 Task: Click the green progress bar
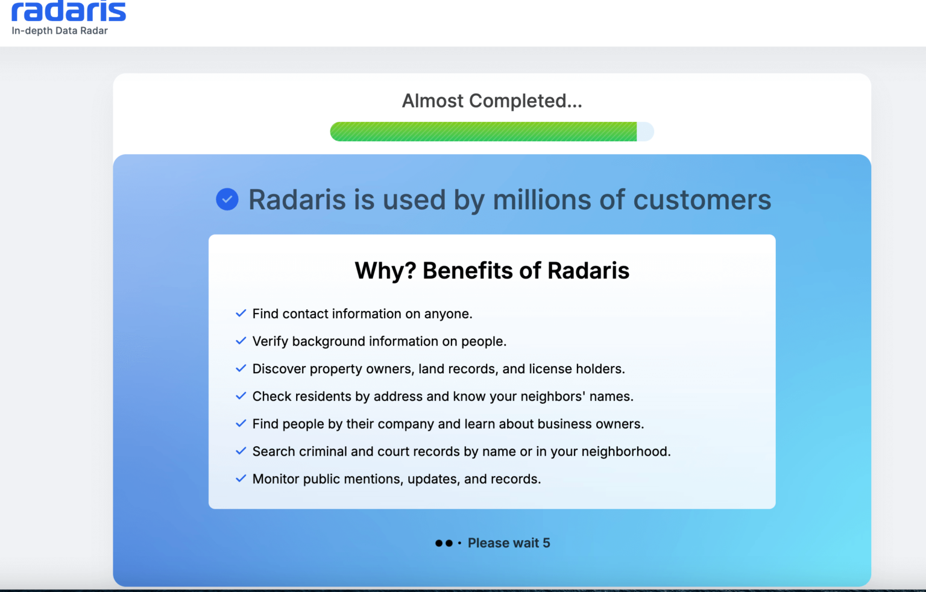click(x=482, y=131)
